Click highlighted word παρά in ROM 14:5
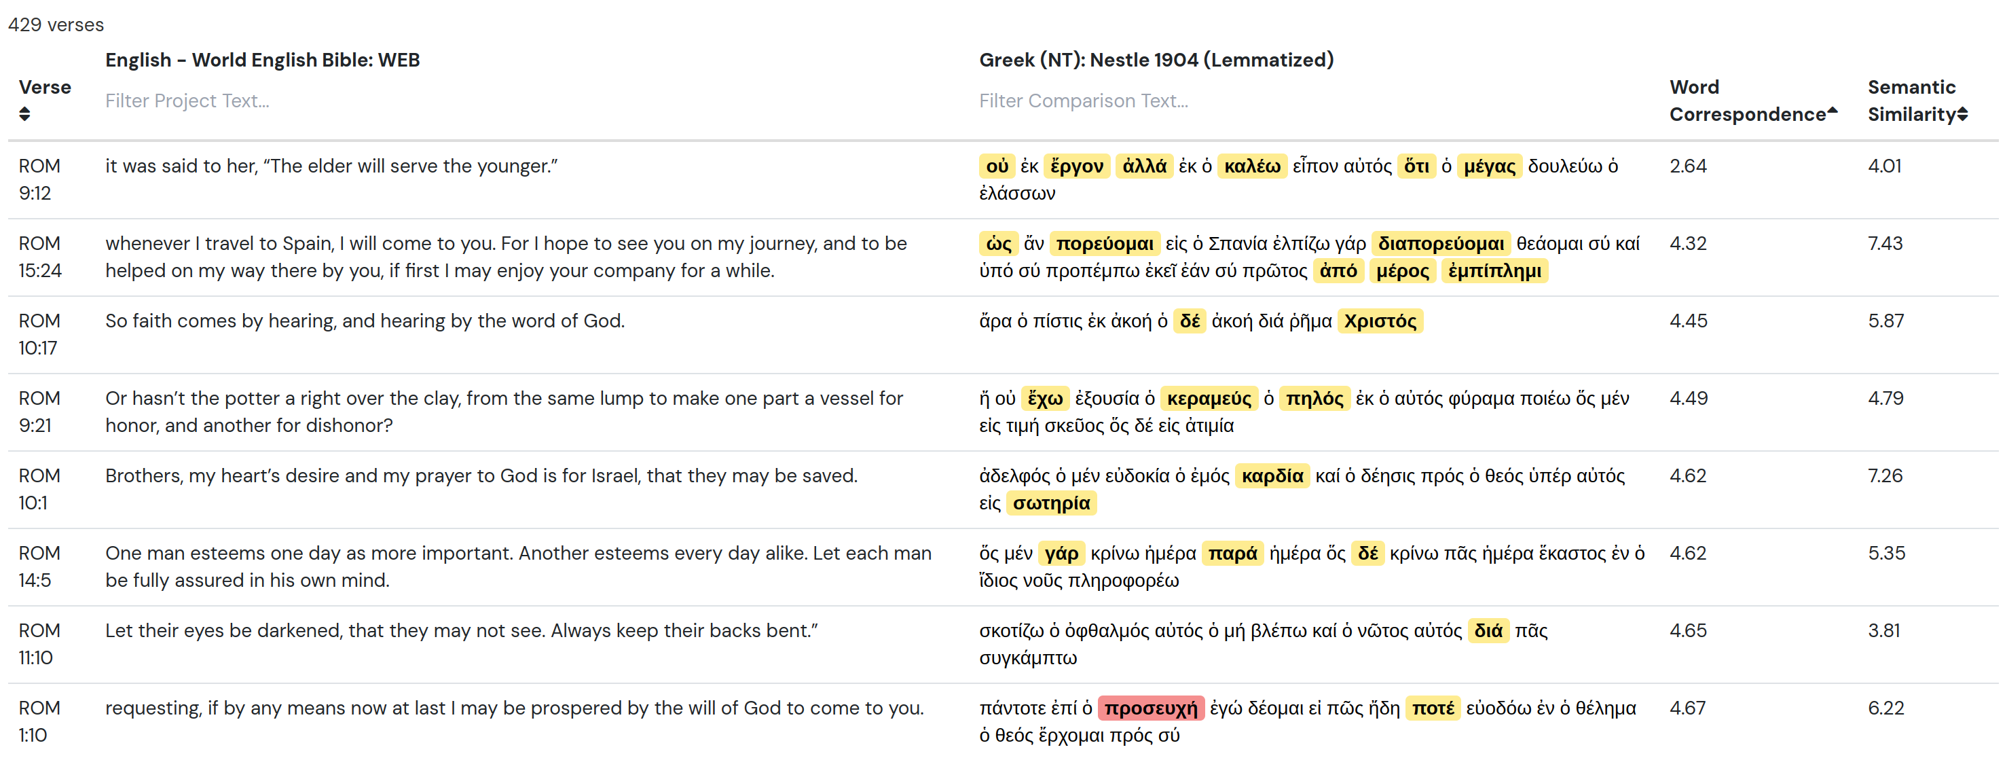2005x758 pixels. pos(1232,554)
